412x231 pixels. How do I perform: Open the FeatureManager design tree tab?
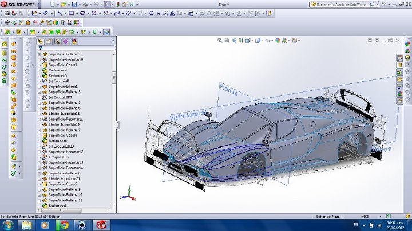point(40,42)
